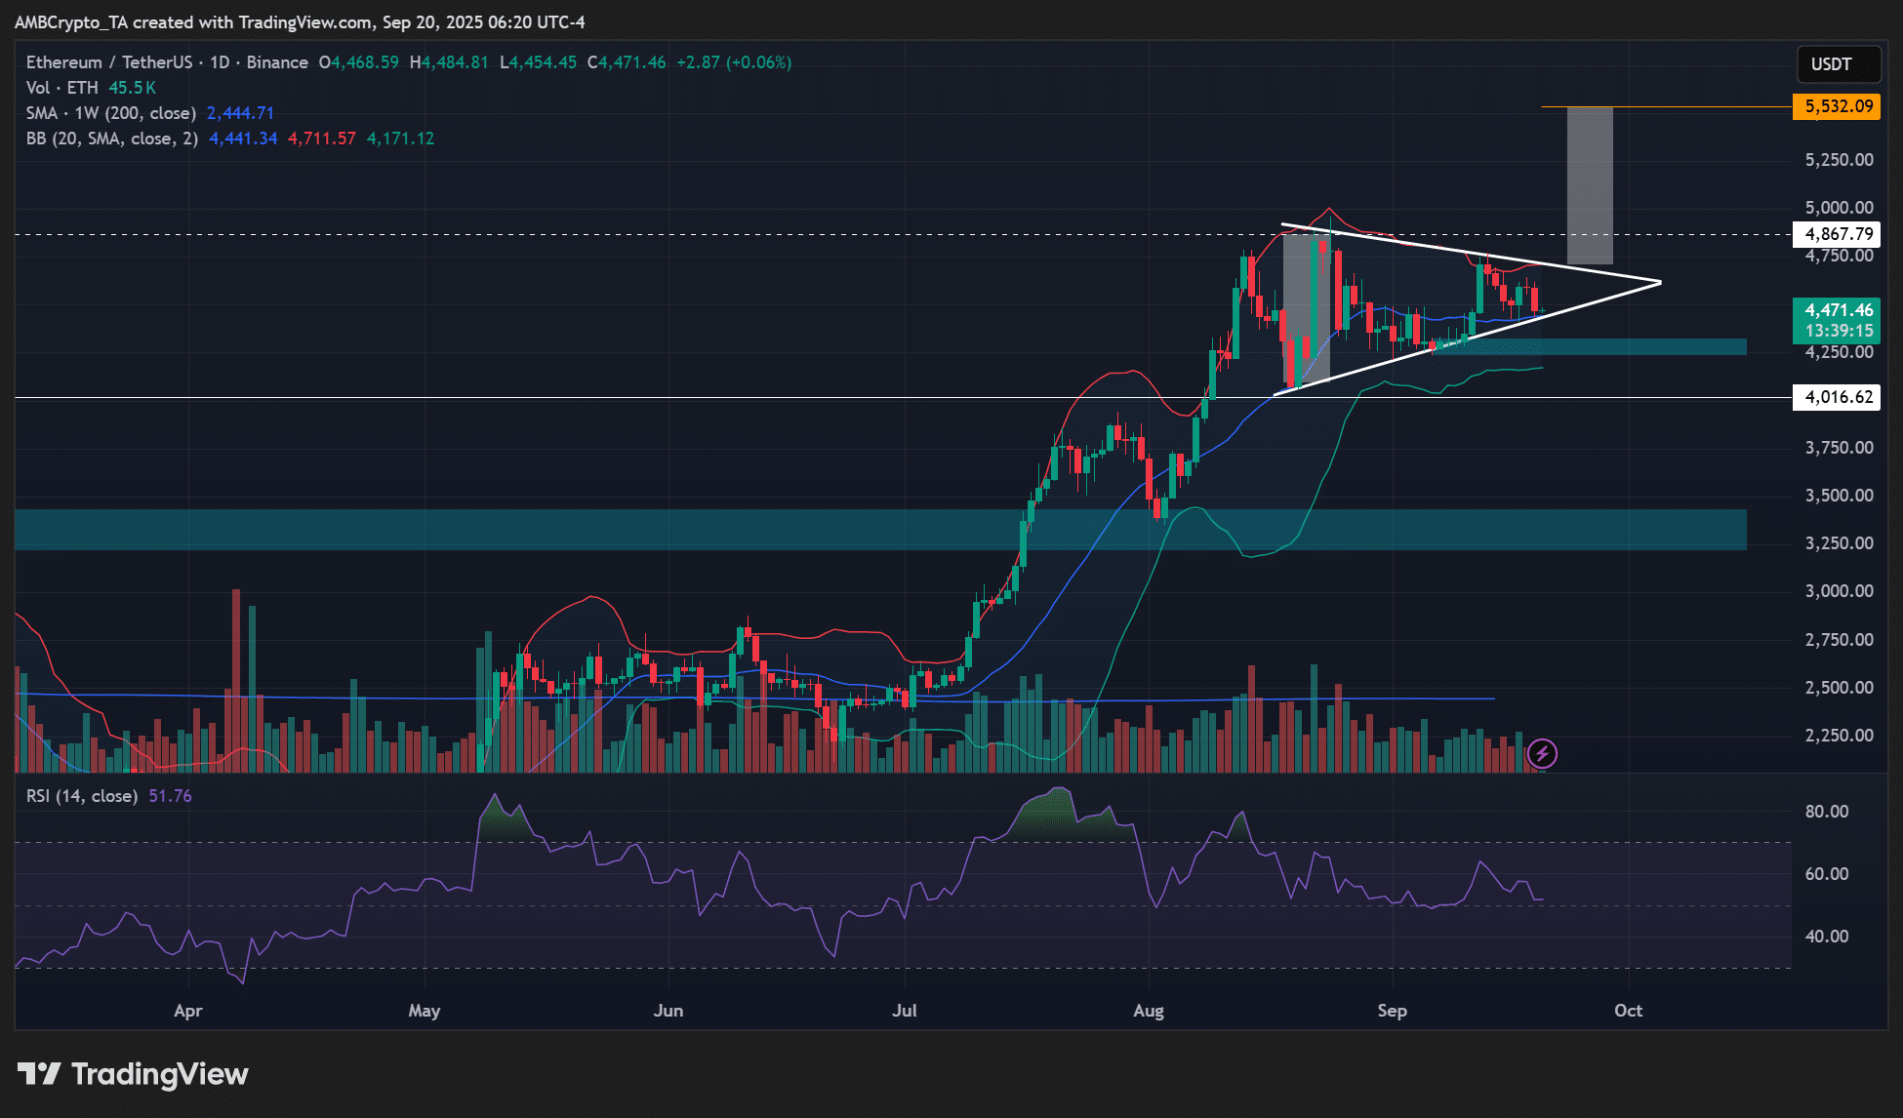The width and height of the screenshot is (1903, 1118).
Task: Click the 80.00 level on RSI scale
Action: 1826,812
